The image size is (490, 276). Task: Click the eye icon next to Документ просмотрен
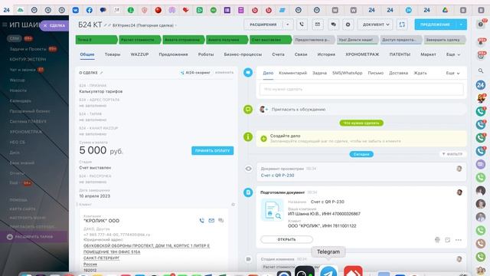tap(248, 169)
